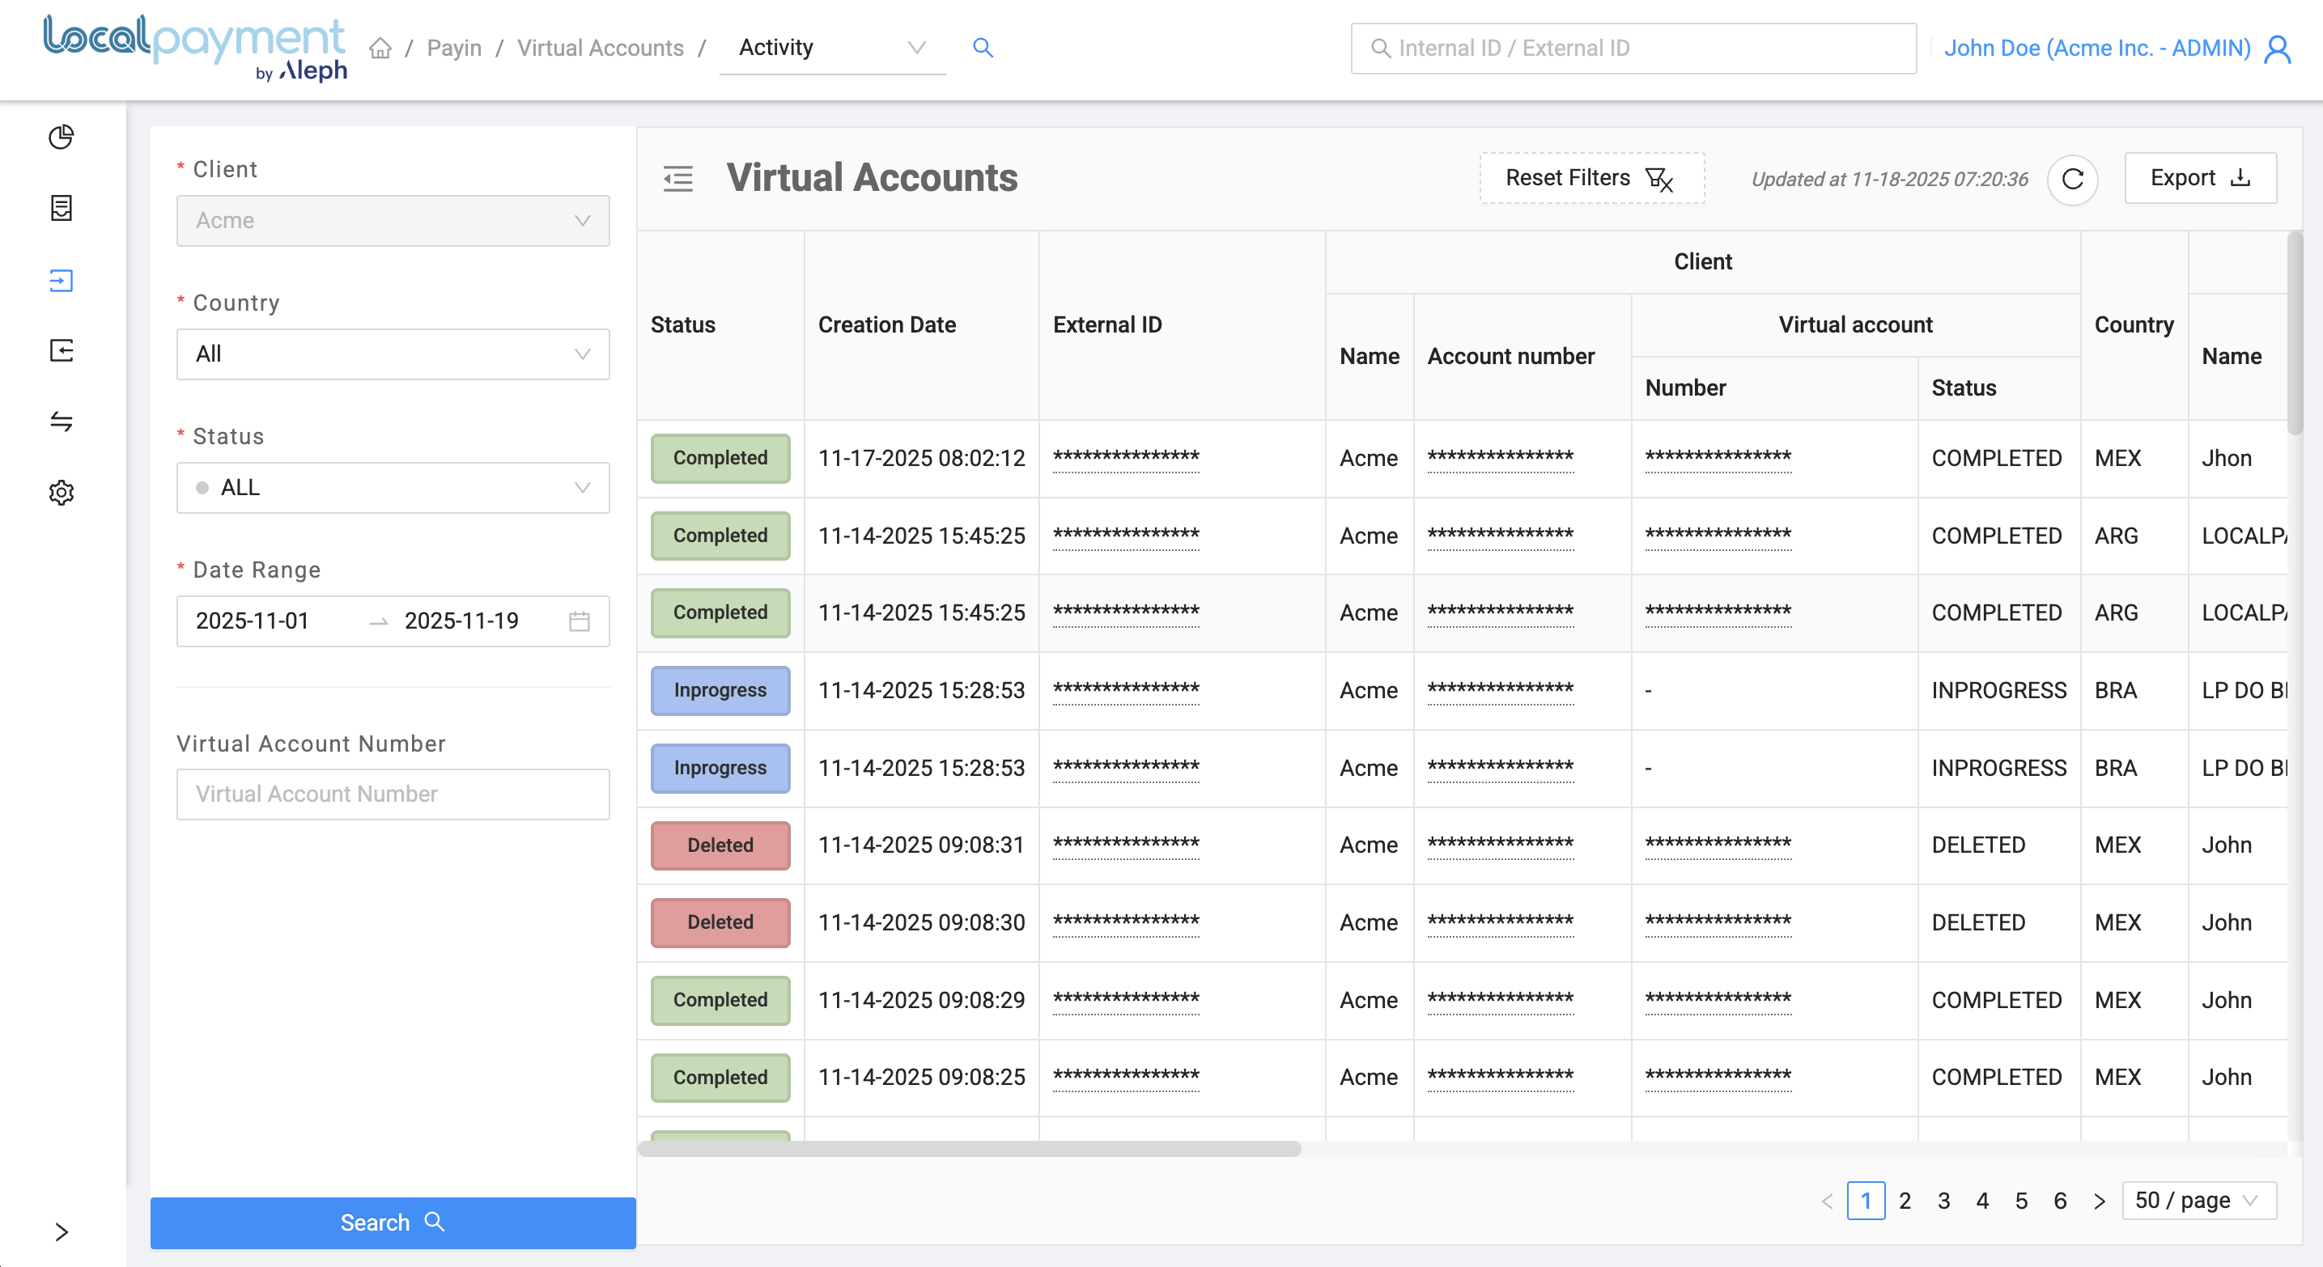Select the Payout sidebar icon
2323x1267 pixels.
coord(62,350)
